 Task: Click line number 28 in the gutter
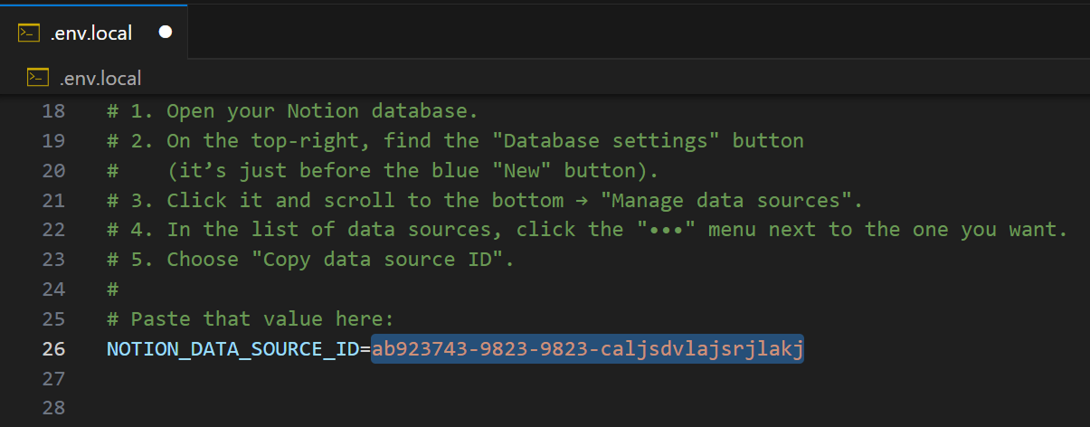click(53, 407)
